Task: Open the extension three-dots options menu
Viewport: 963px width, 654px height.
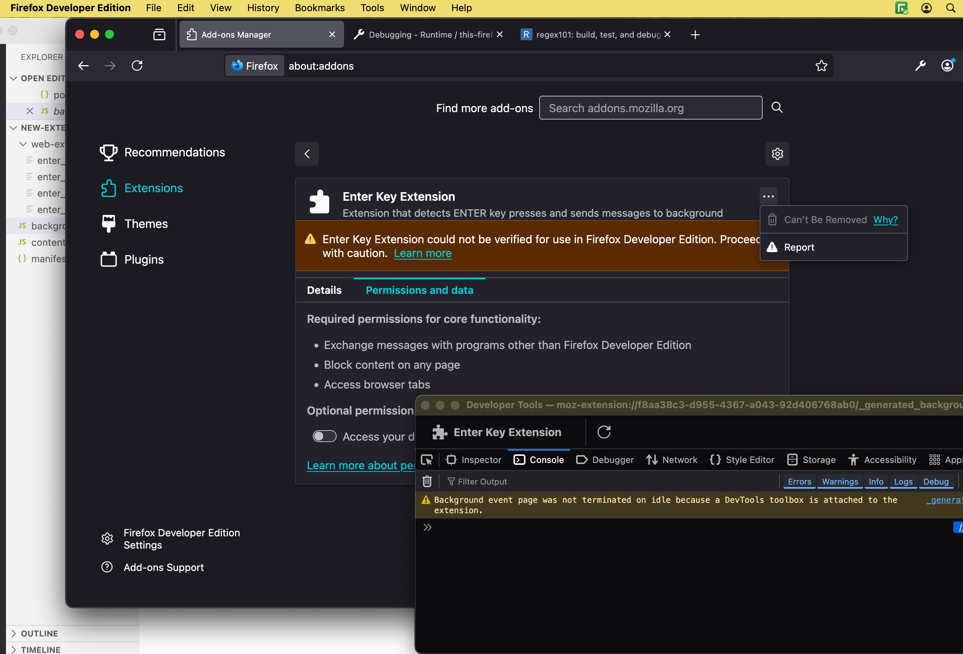Action: click(768, 196)
